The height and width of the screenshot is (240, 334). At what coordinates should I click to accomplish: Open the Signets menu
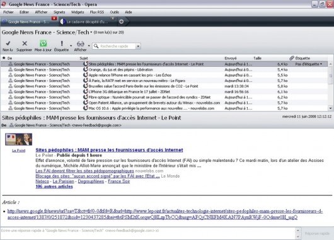tap(59, 12)
